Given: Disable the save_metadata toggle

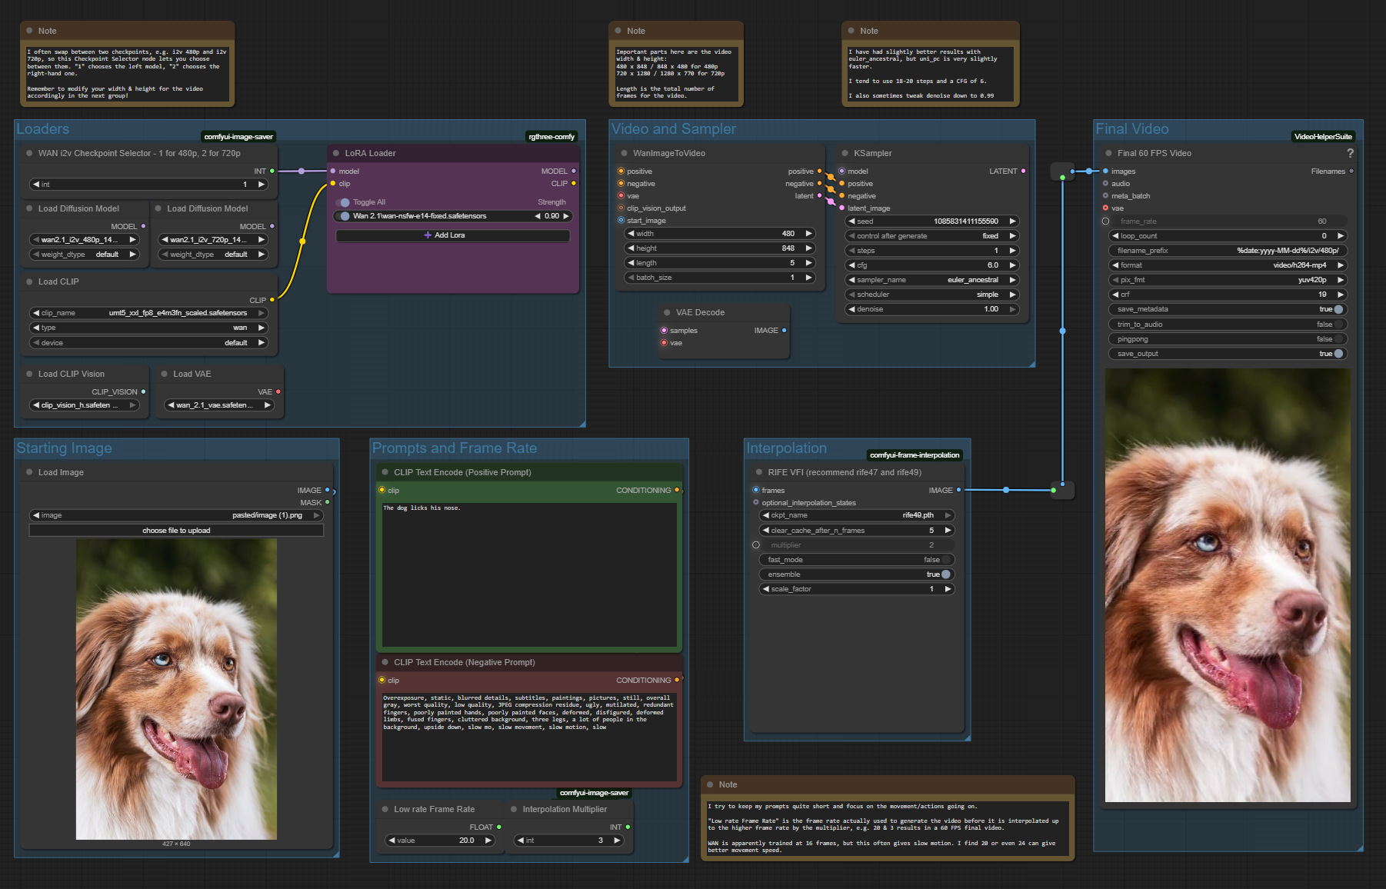Looking at the screenshot, I should [x=1338, y=309].
